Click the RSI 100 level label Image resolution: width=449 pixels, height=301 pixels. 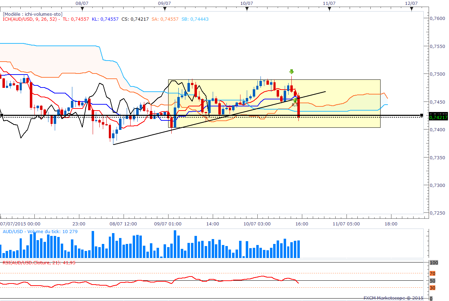[434, 262]
